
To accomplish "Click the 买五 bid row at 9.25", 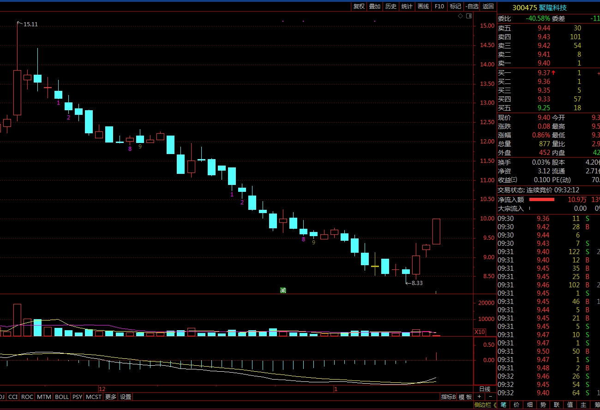I will pyautogui.click(x=548, y=108).
